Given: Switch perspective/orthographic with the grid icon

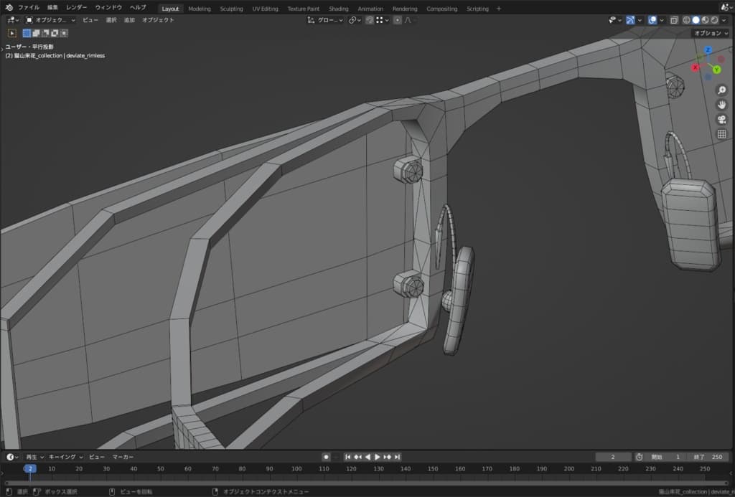Looking at the screenshot, I should [x=721, y=134].
